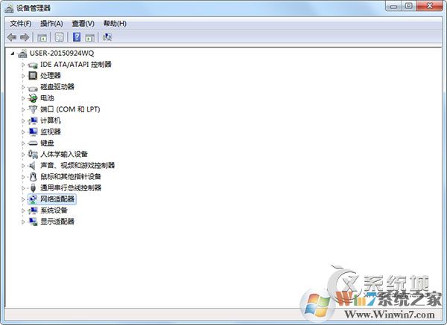Expand the 显示适配器 node arrow
The image size is (447, 325).
(x=23, y=222)
